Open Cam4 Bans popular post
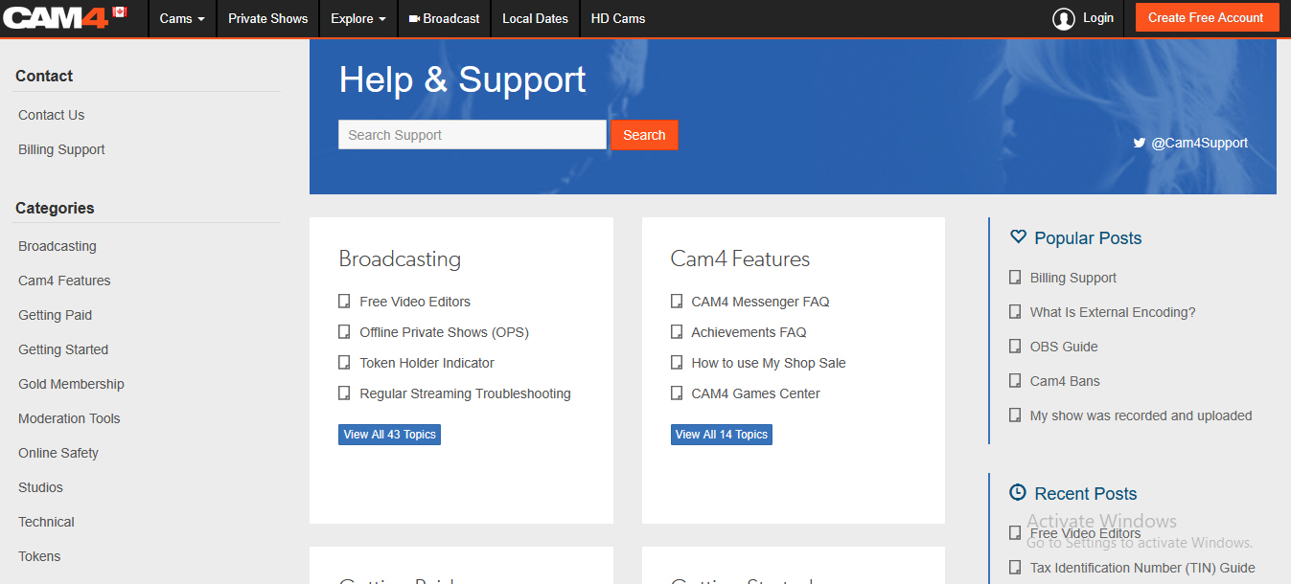 pyautogui.click(x=1065, y=381)
